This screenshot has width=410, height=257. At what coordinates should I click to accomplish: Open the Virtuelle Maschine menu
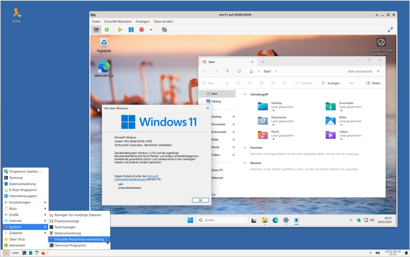click(118, 21)
